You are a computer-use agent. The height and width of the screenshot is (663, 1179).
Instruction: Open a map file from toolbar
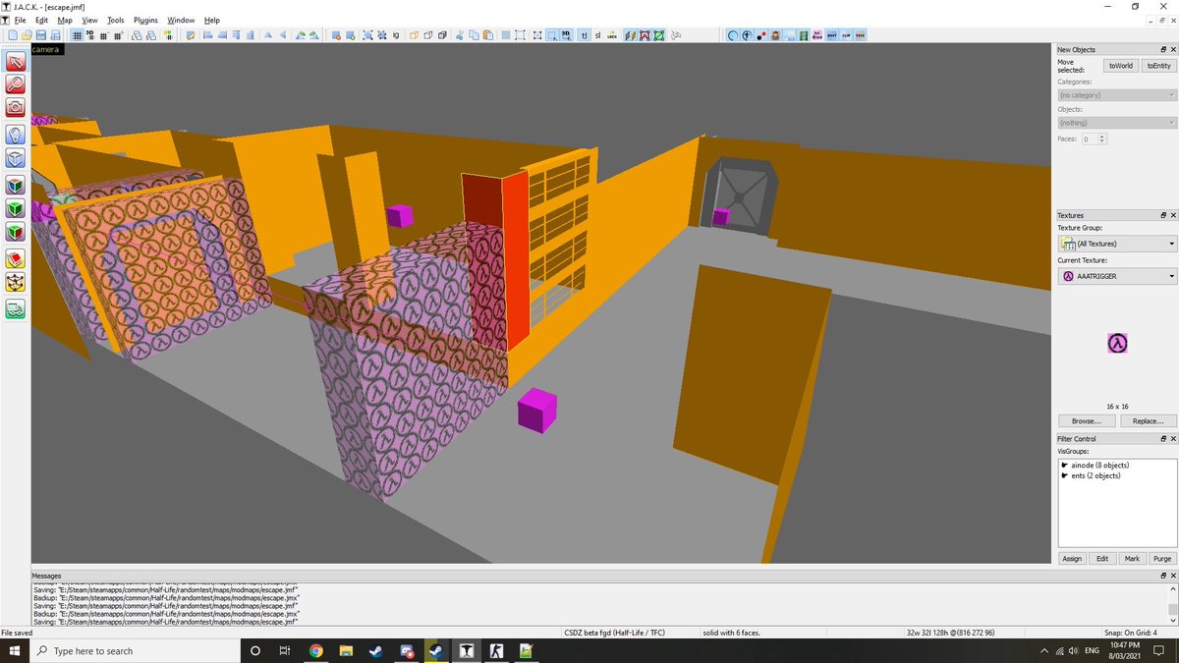pos(27,35)
